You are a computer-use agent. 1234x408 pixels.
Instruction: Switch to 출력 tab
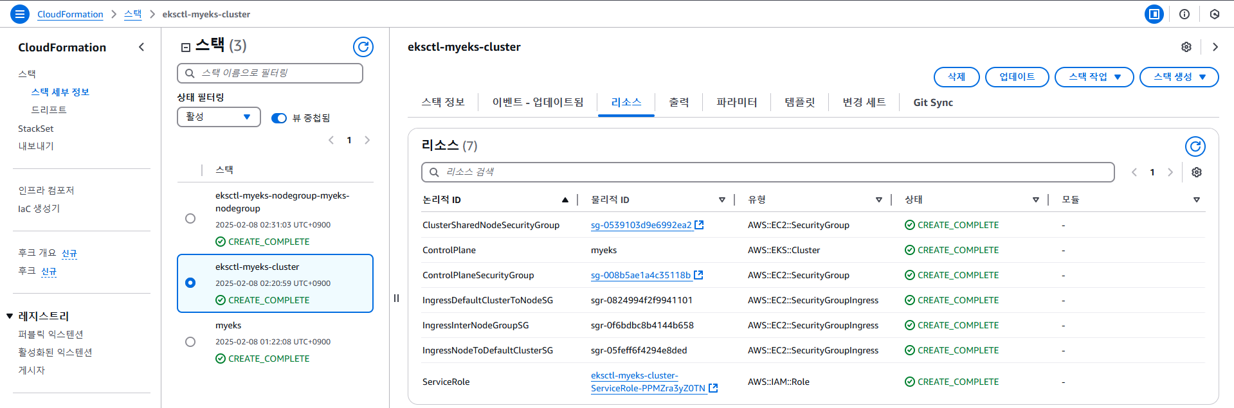pos(679,102)
